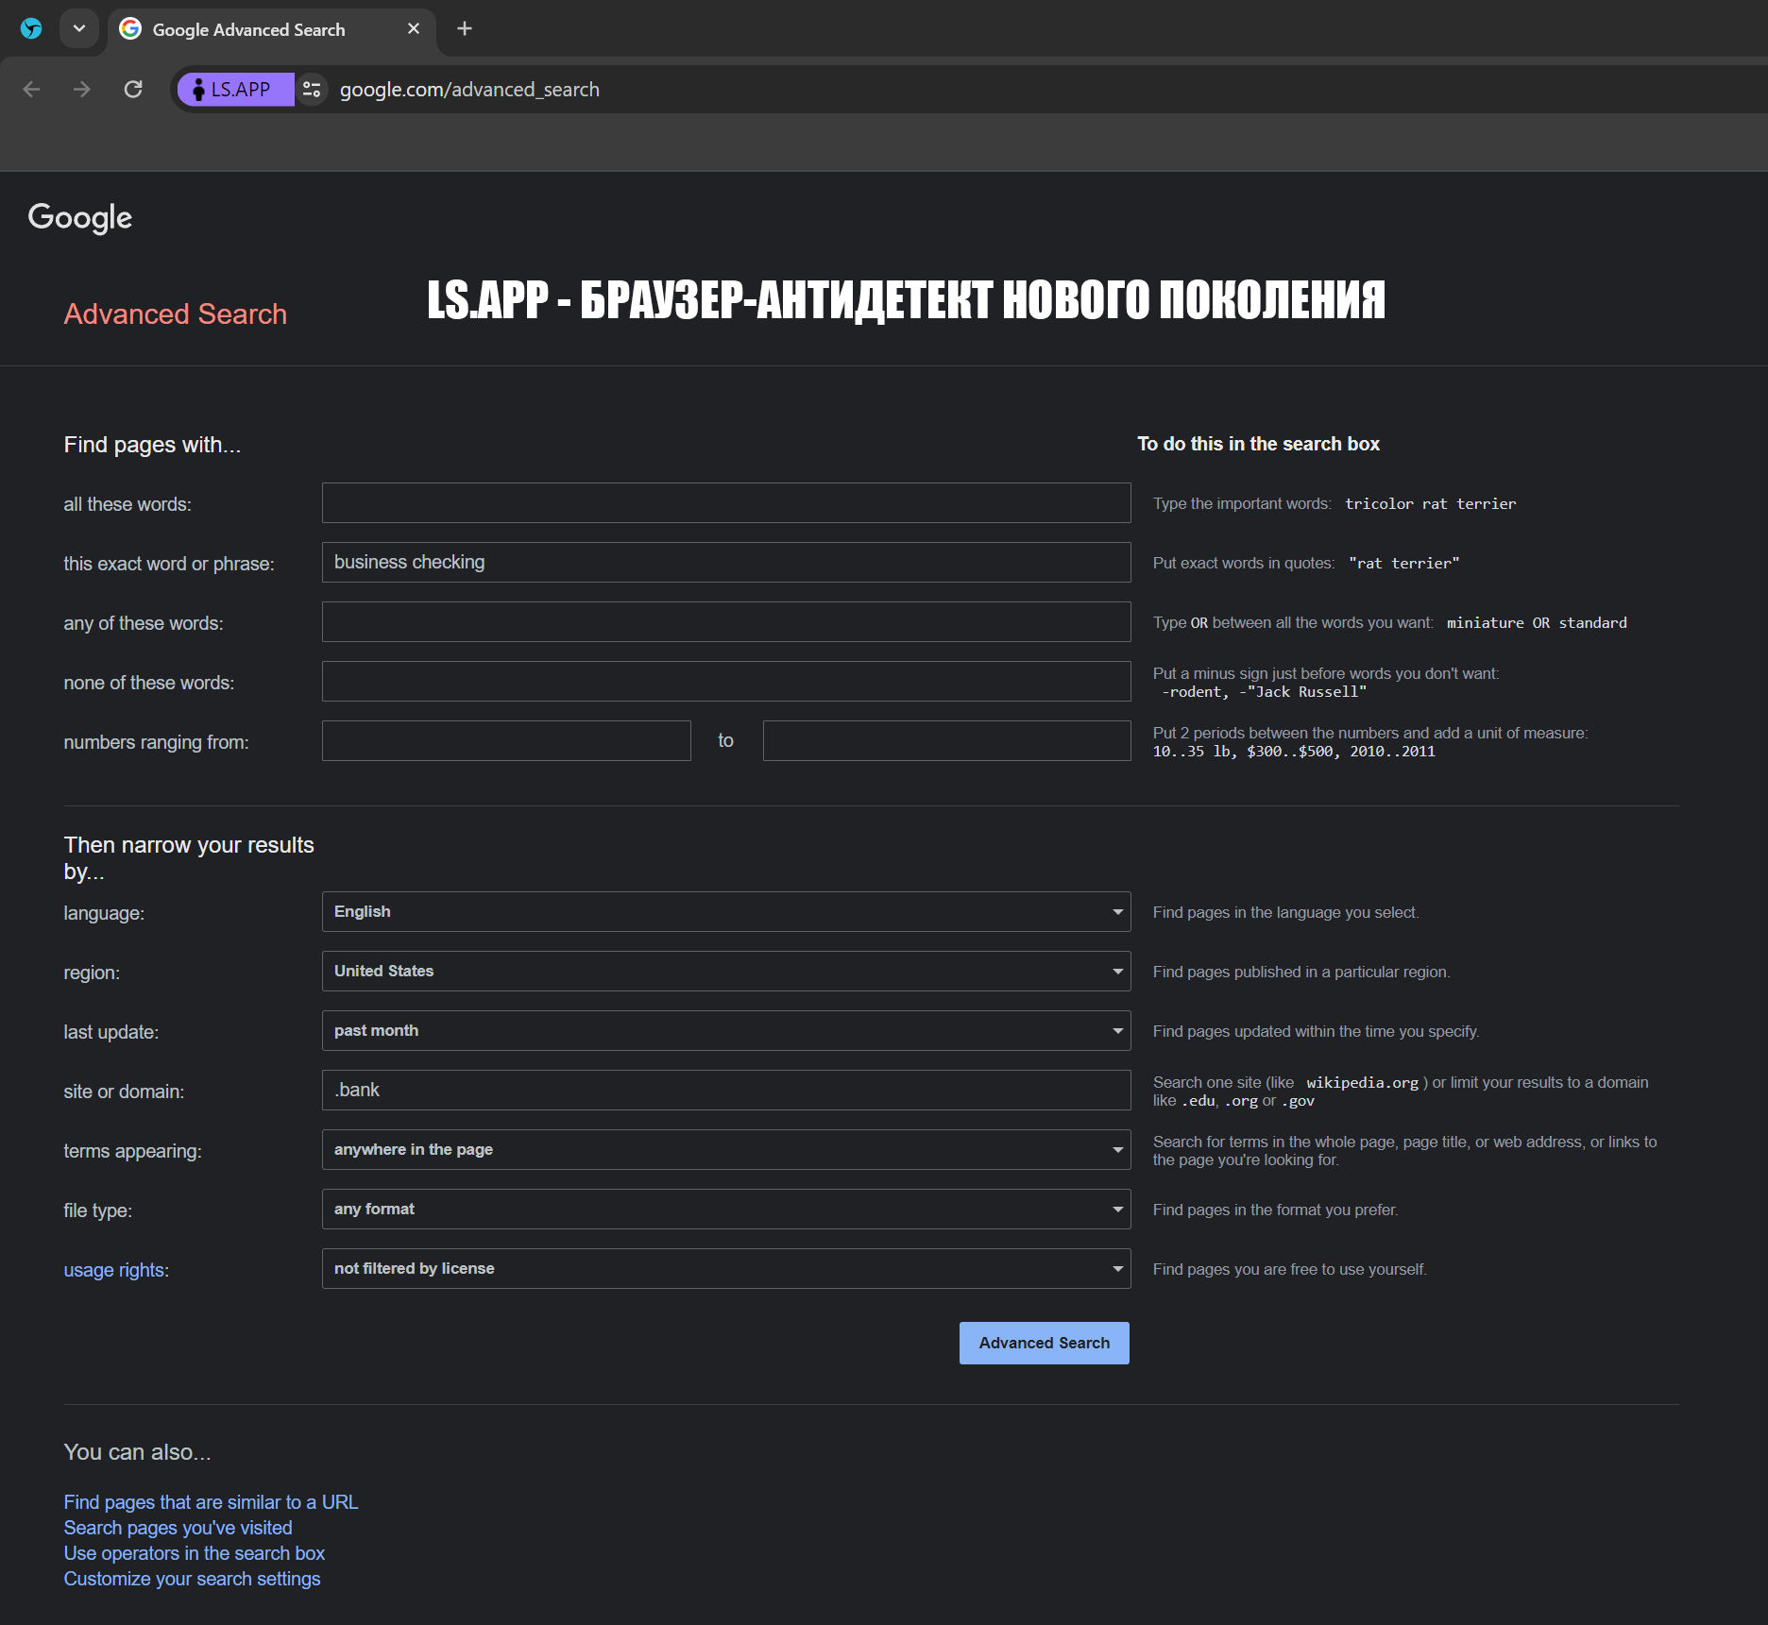Open 'Find pages that are similar to a URL'
The width and height of the screenshot is (1768, 1625).
click(211, 1502)
